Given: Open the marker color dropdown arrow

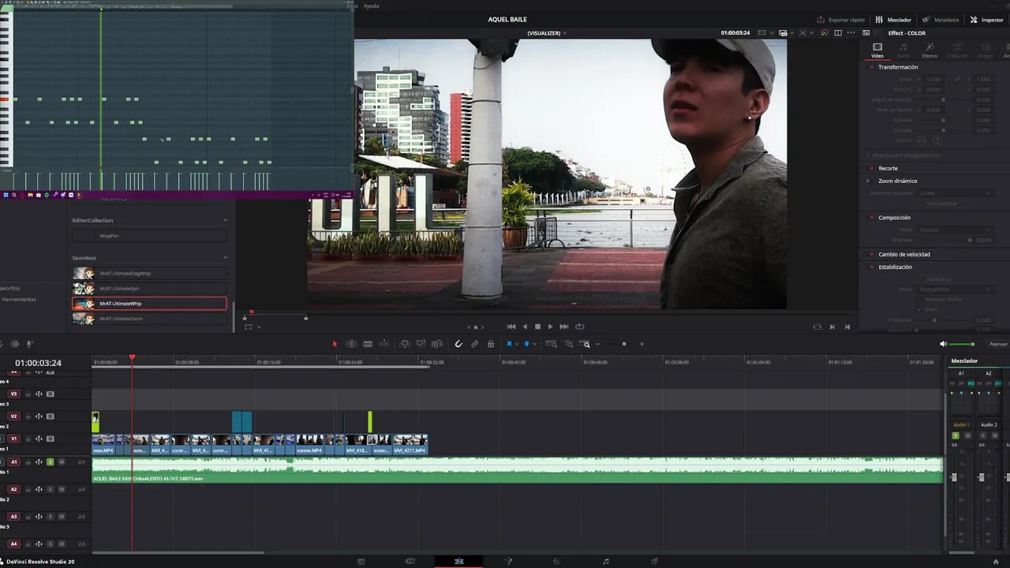Looking at the screenshot, I should pos(534,344).
